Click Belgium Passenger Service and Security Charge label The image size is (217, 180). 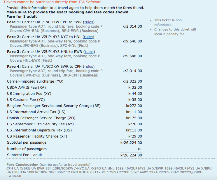54,106
